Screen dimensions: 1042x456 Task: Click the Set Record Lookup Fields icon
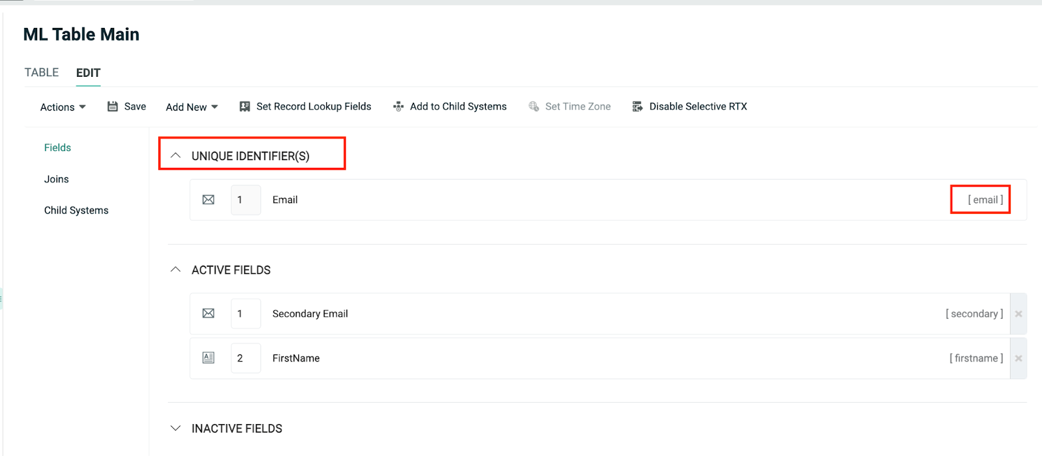(x=245, y=107)
